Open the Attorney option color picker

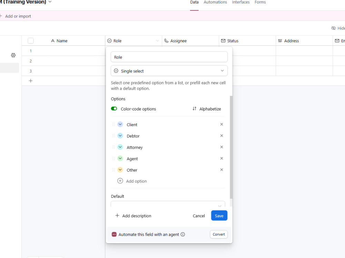(120, 147)
